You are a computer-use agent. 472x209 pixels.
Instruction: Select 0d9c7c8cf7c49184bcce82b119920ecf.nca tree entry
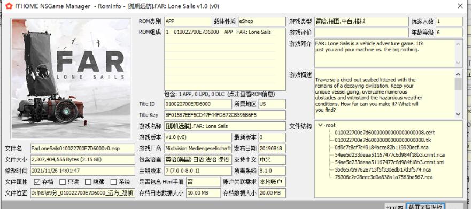[x=381, y=148]
